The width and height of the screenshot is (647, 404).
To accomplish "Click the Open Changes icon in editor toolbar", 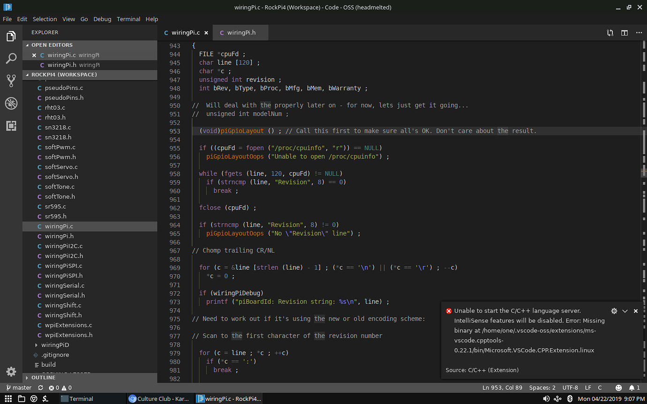I will (610, 33).
